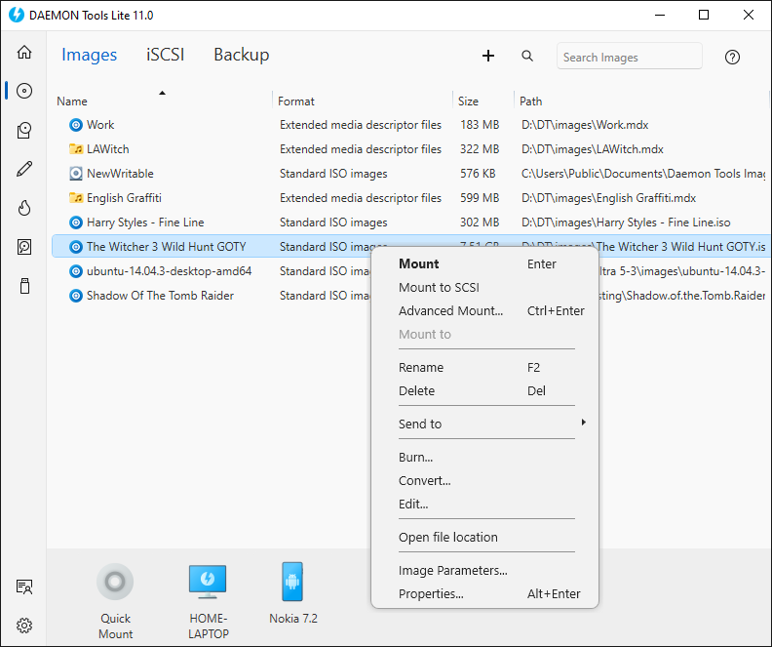Click the DAEMON Tools title bar logo
Image resolution: width=772 pixels, height=647 pixels.
[17, 15]
